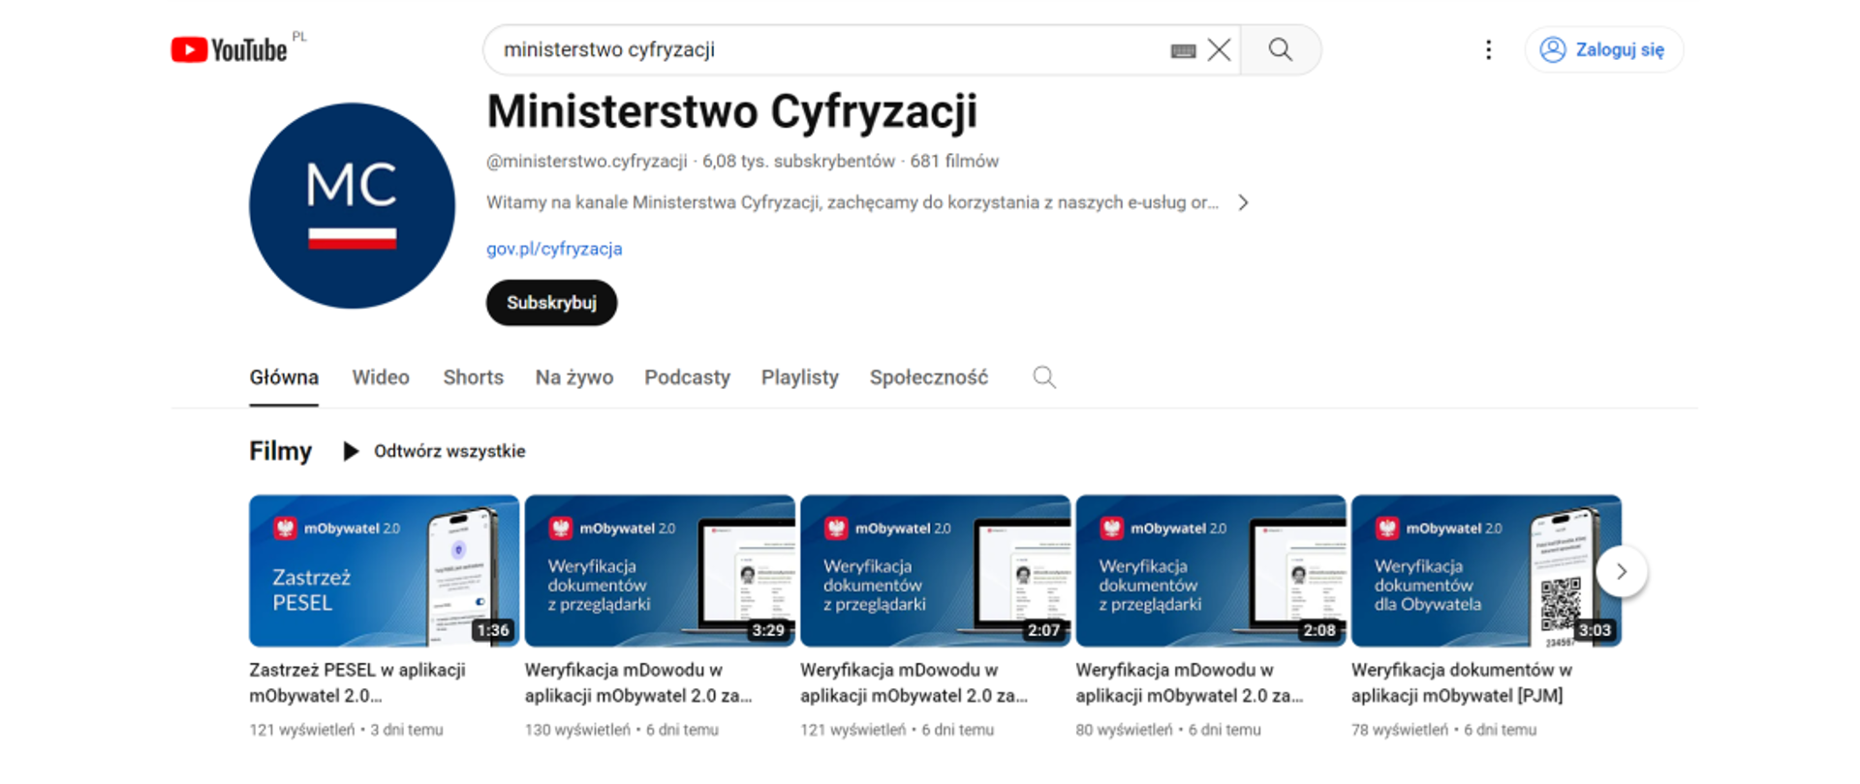Open the YouTube home logo
The height and width of the screenshot is (784, 1860).
click(x=229, y=49)
